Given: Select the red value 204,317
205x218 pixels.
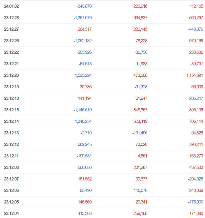Looking at the screenshot, I should [x=85, y=29].
